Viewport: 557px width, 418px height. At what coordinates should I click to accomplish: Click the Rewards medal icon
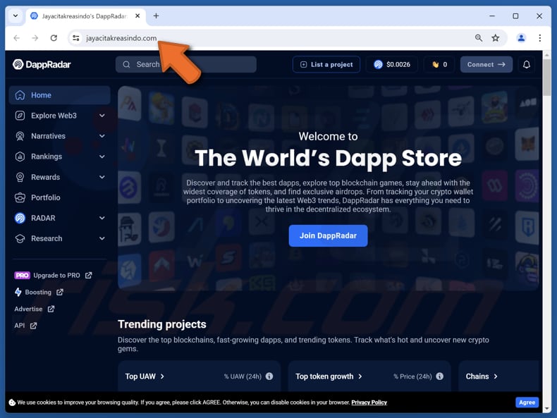[20, 177]
